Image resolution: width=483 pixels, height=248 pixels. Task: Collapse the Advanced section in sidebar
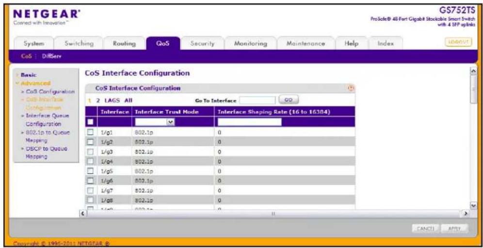pyautogui.click(x=33, y=83)
